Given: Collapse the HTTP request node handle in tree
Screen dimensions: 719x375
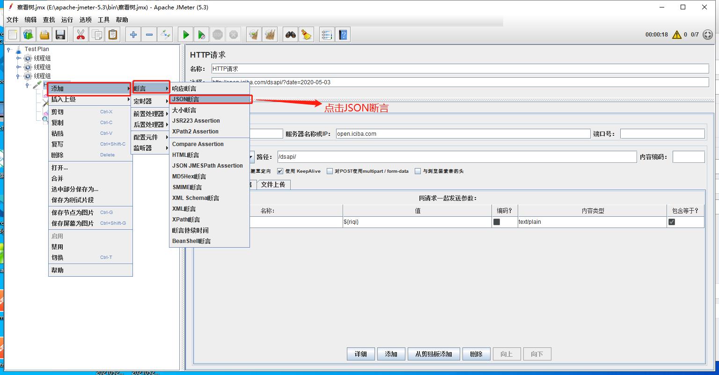Looking at the screenshot, I should 27,85.
